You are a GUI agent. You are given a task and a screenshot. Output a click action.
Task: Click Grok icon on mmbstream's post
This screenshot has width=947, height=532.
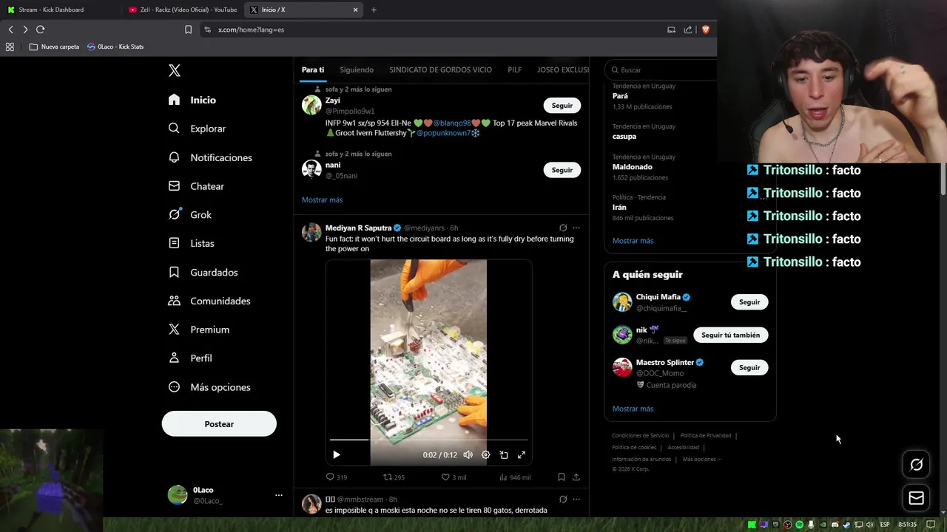coord(563,499)
